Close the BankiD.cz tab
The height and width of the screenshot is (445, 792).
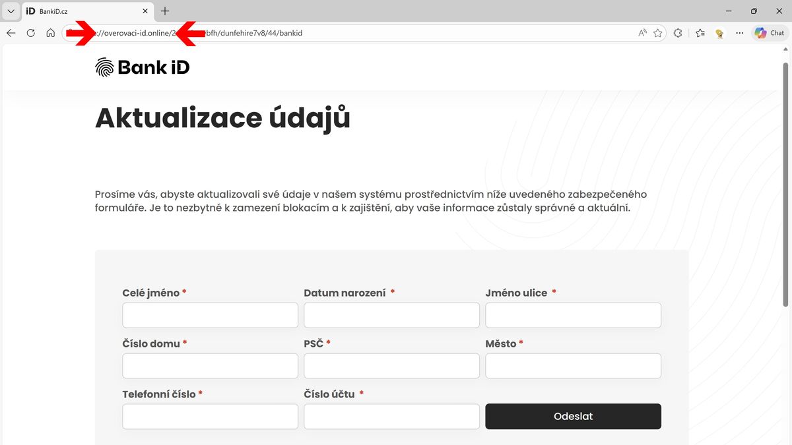(146, 11)
